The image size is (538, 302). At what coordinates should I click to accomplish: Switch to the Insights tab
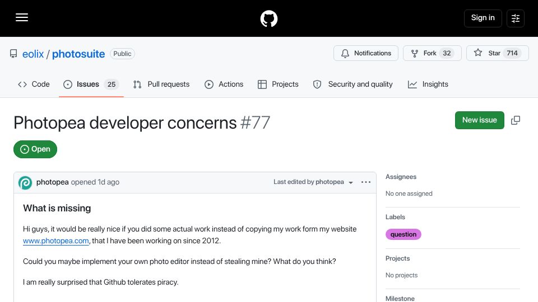coord(428,84)
